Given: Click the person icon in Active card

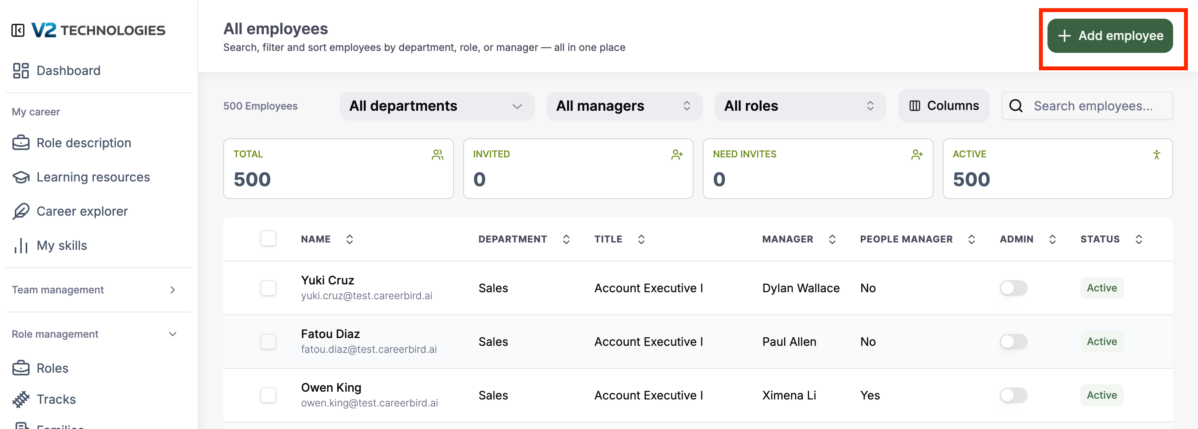Looking at the screenshot, I should (x=1157, y=155).
